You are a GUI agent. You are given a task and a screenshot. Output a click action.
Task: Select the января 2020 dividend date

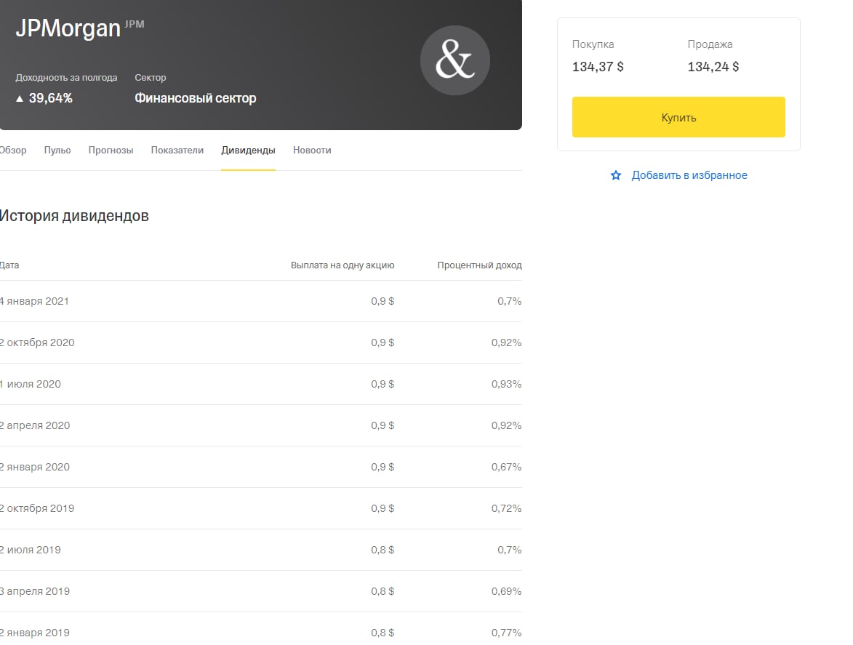pyautogui.click(x=35, y=467)
